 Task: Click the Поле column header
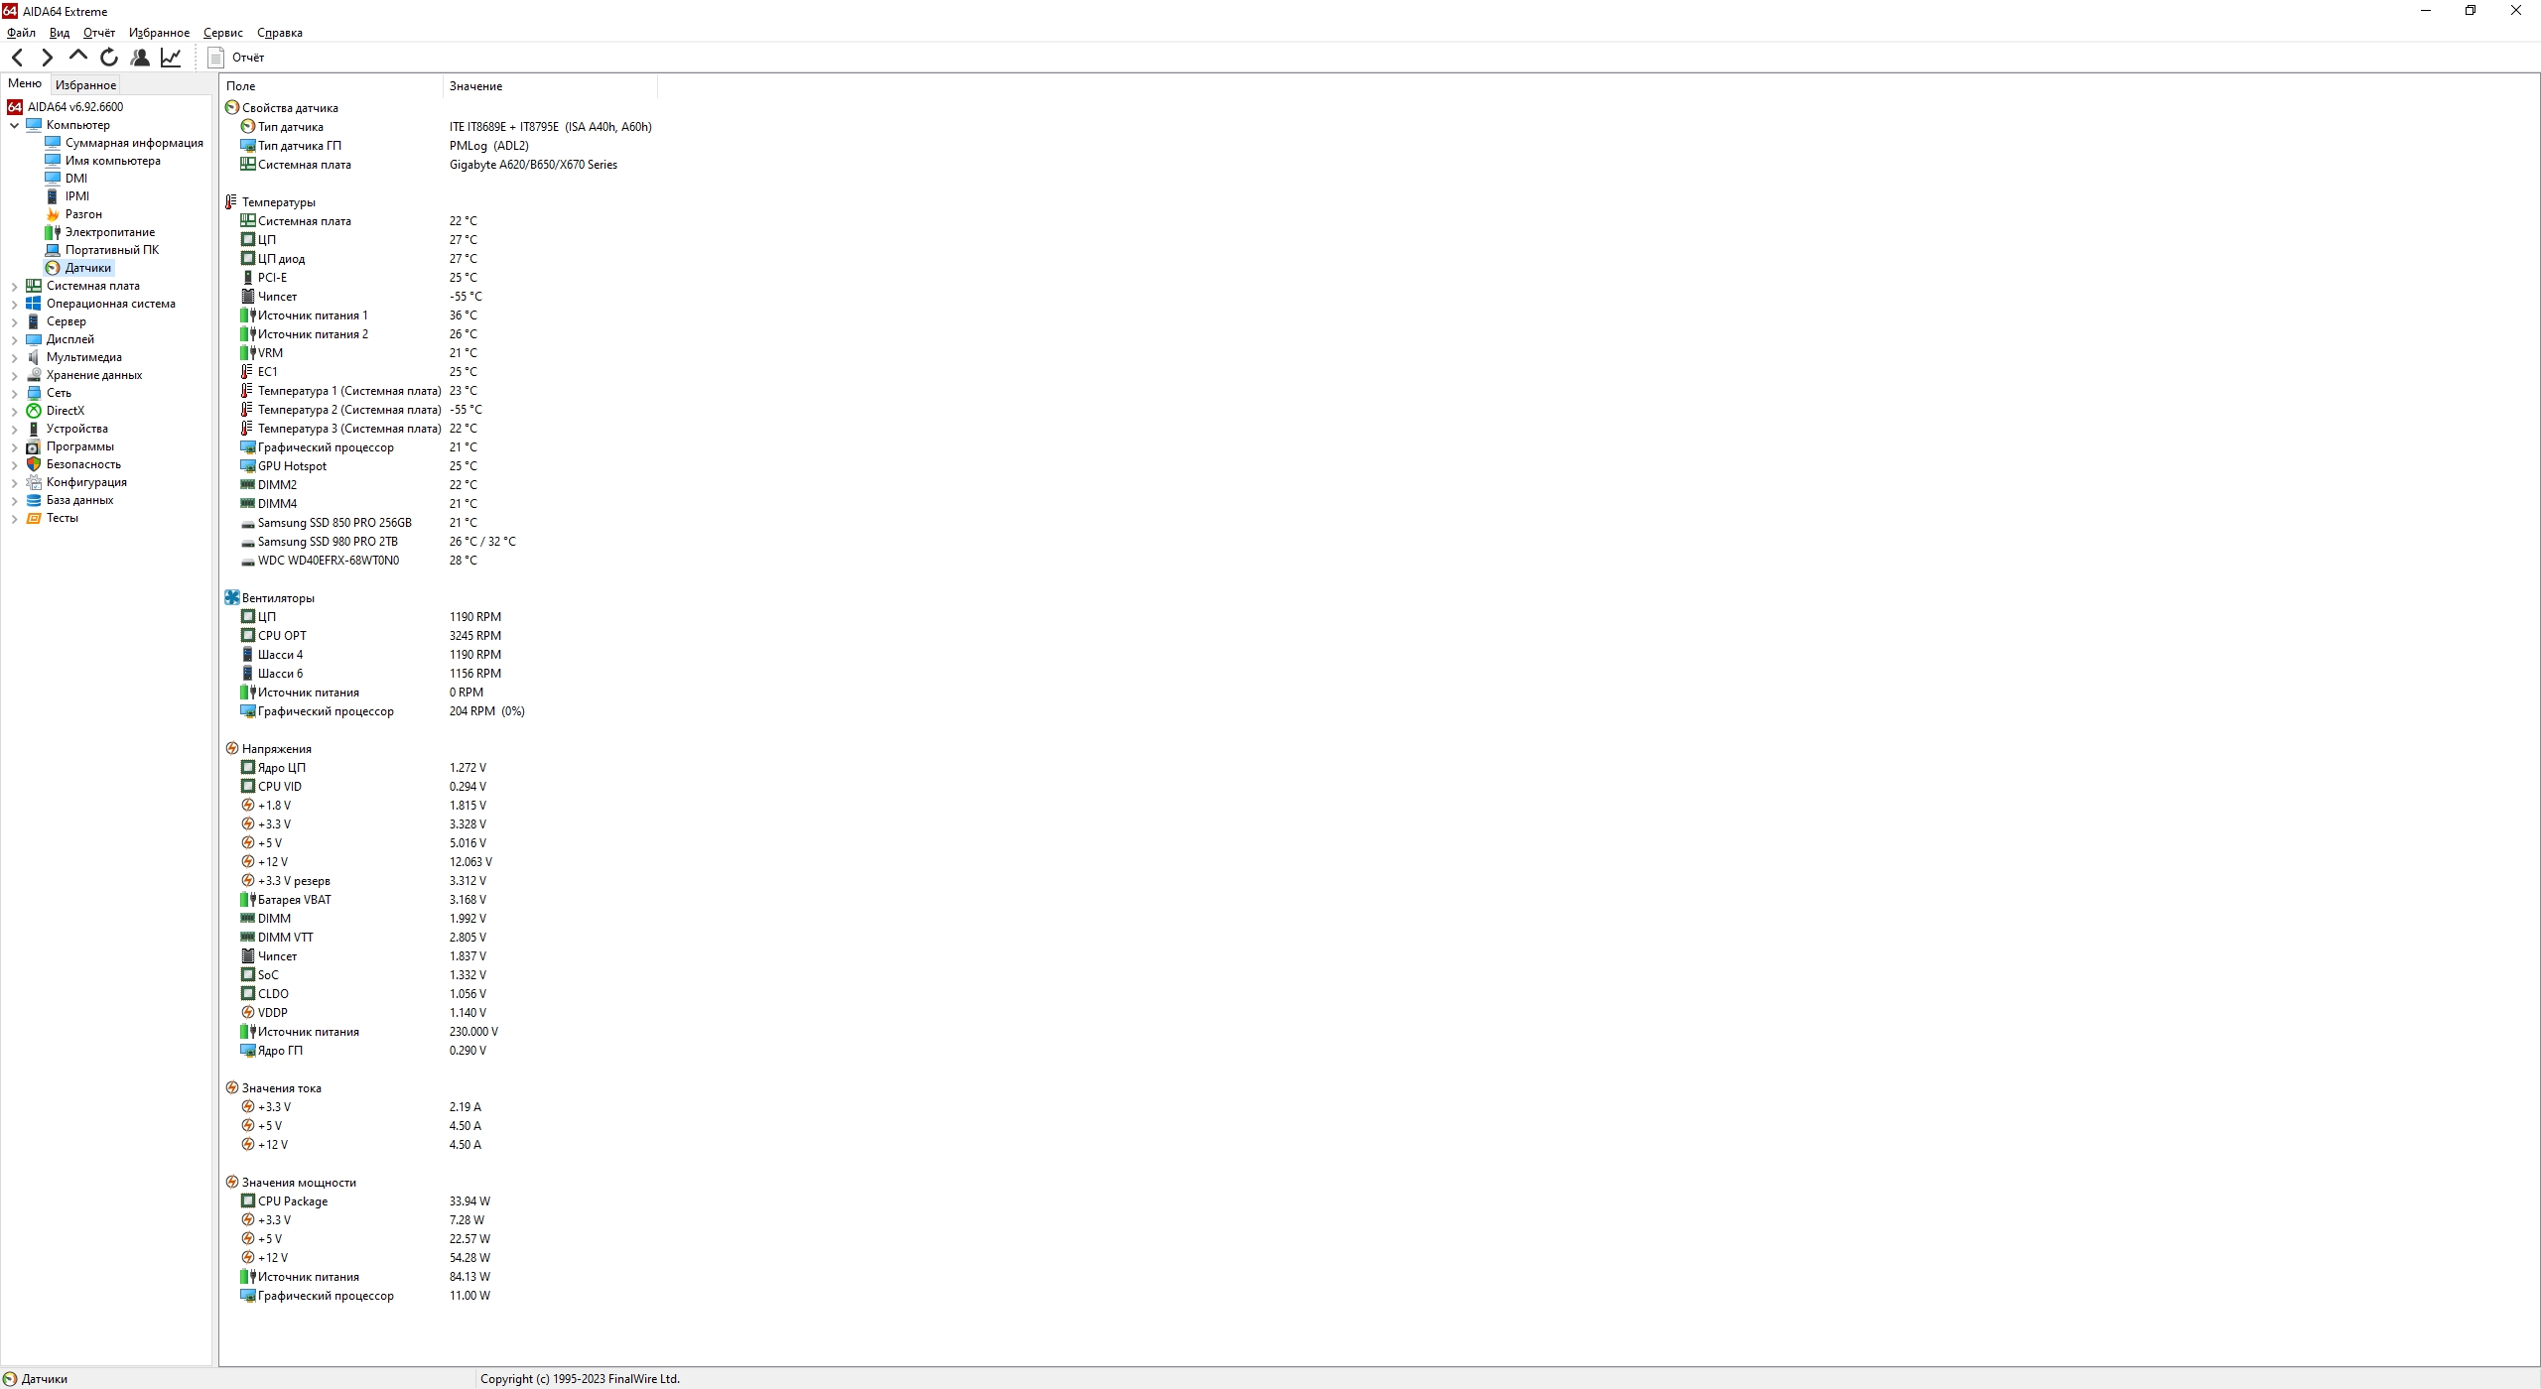(x=240, y=86)
